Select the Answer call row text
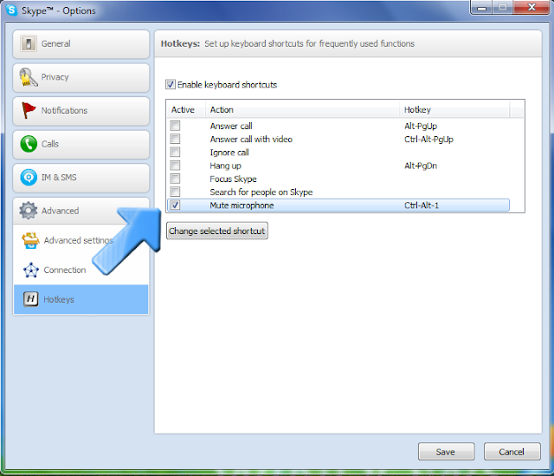 click(x=231, y=126)
